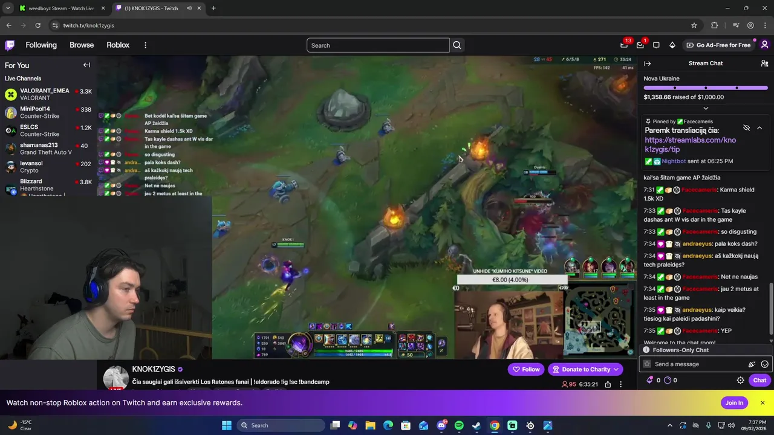Collapse the For You sidebar
The height and width of the screenshot is (435, 774).
click(86, 65)
